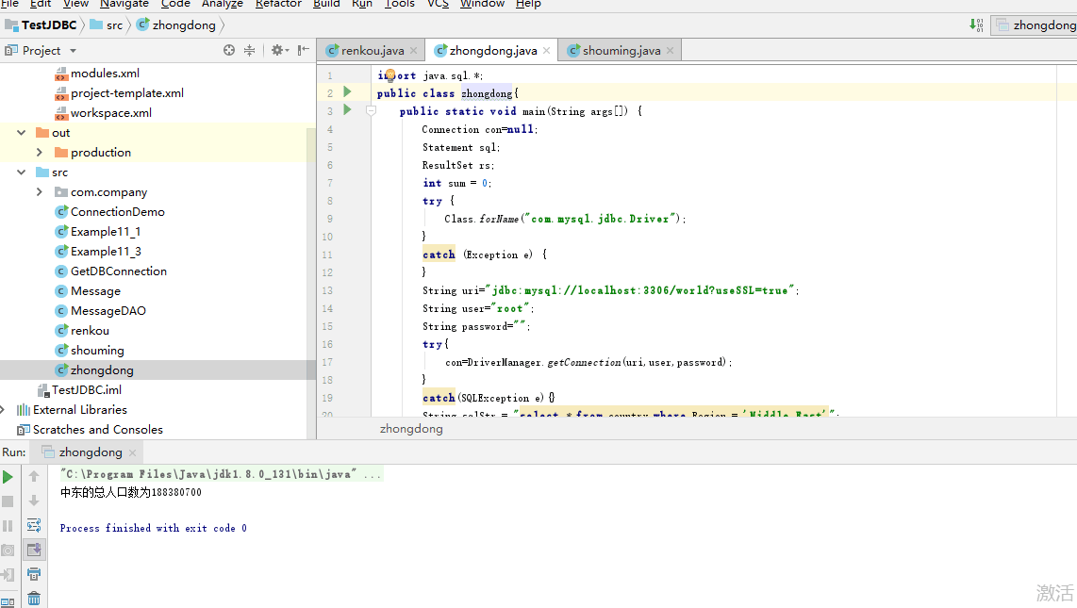Click the zhongdong breadcrumb
This screenshot has width=1077, height=608.
[176, 25]
